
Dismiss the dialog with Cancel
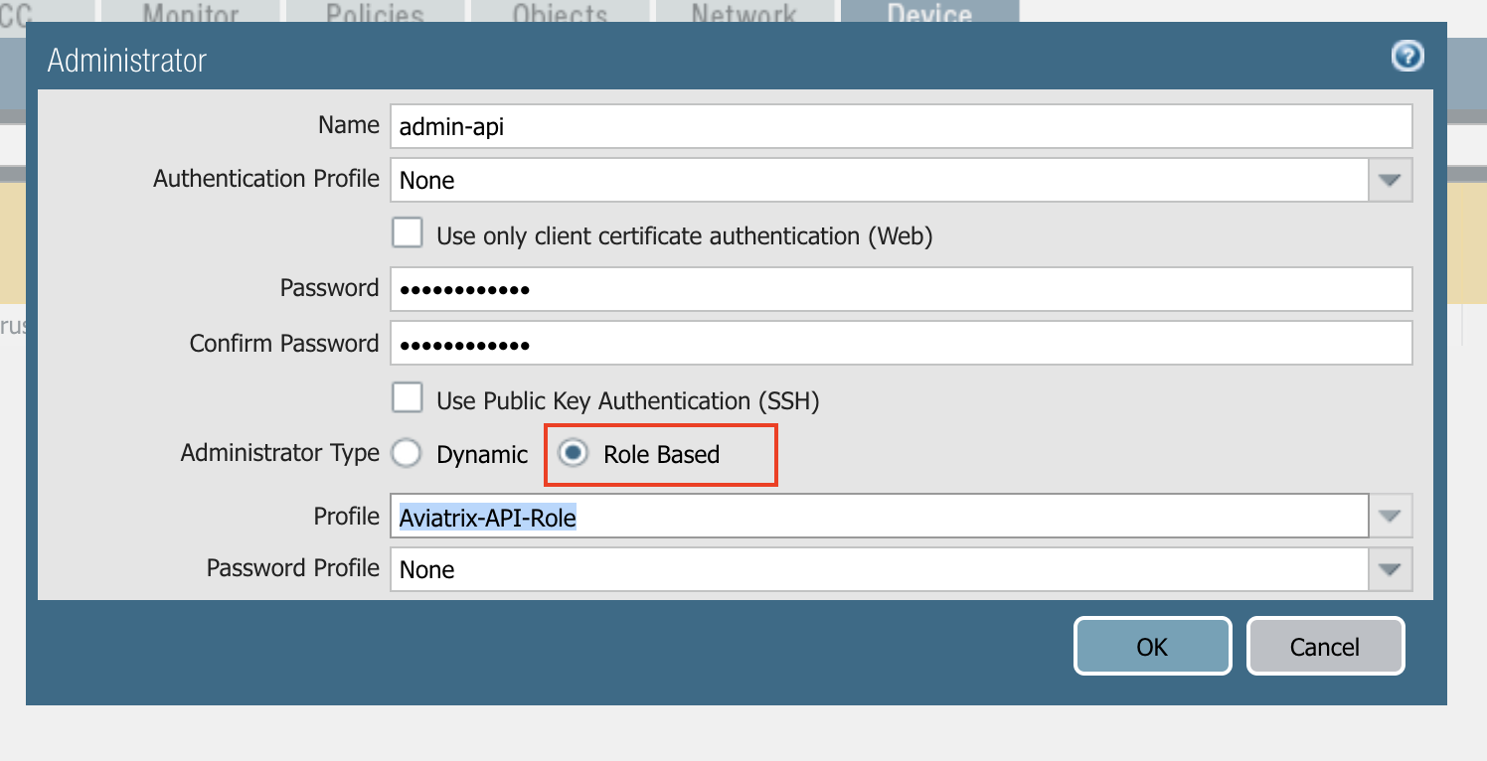click(1325, 646)
